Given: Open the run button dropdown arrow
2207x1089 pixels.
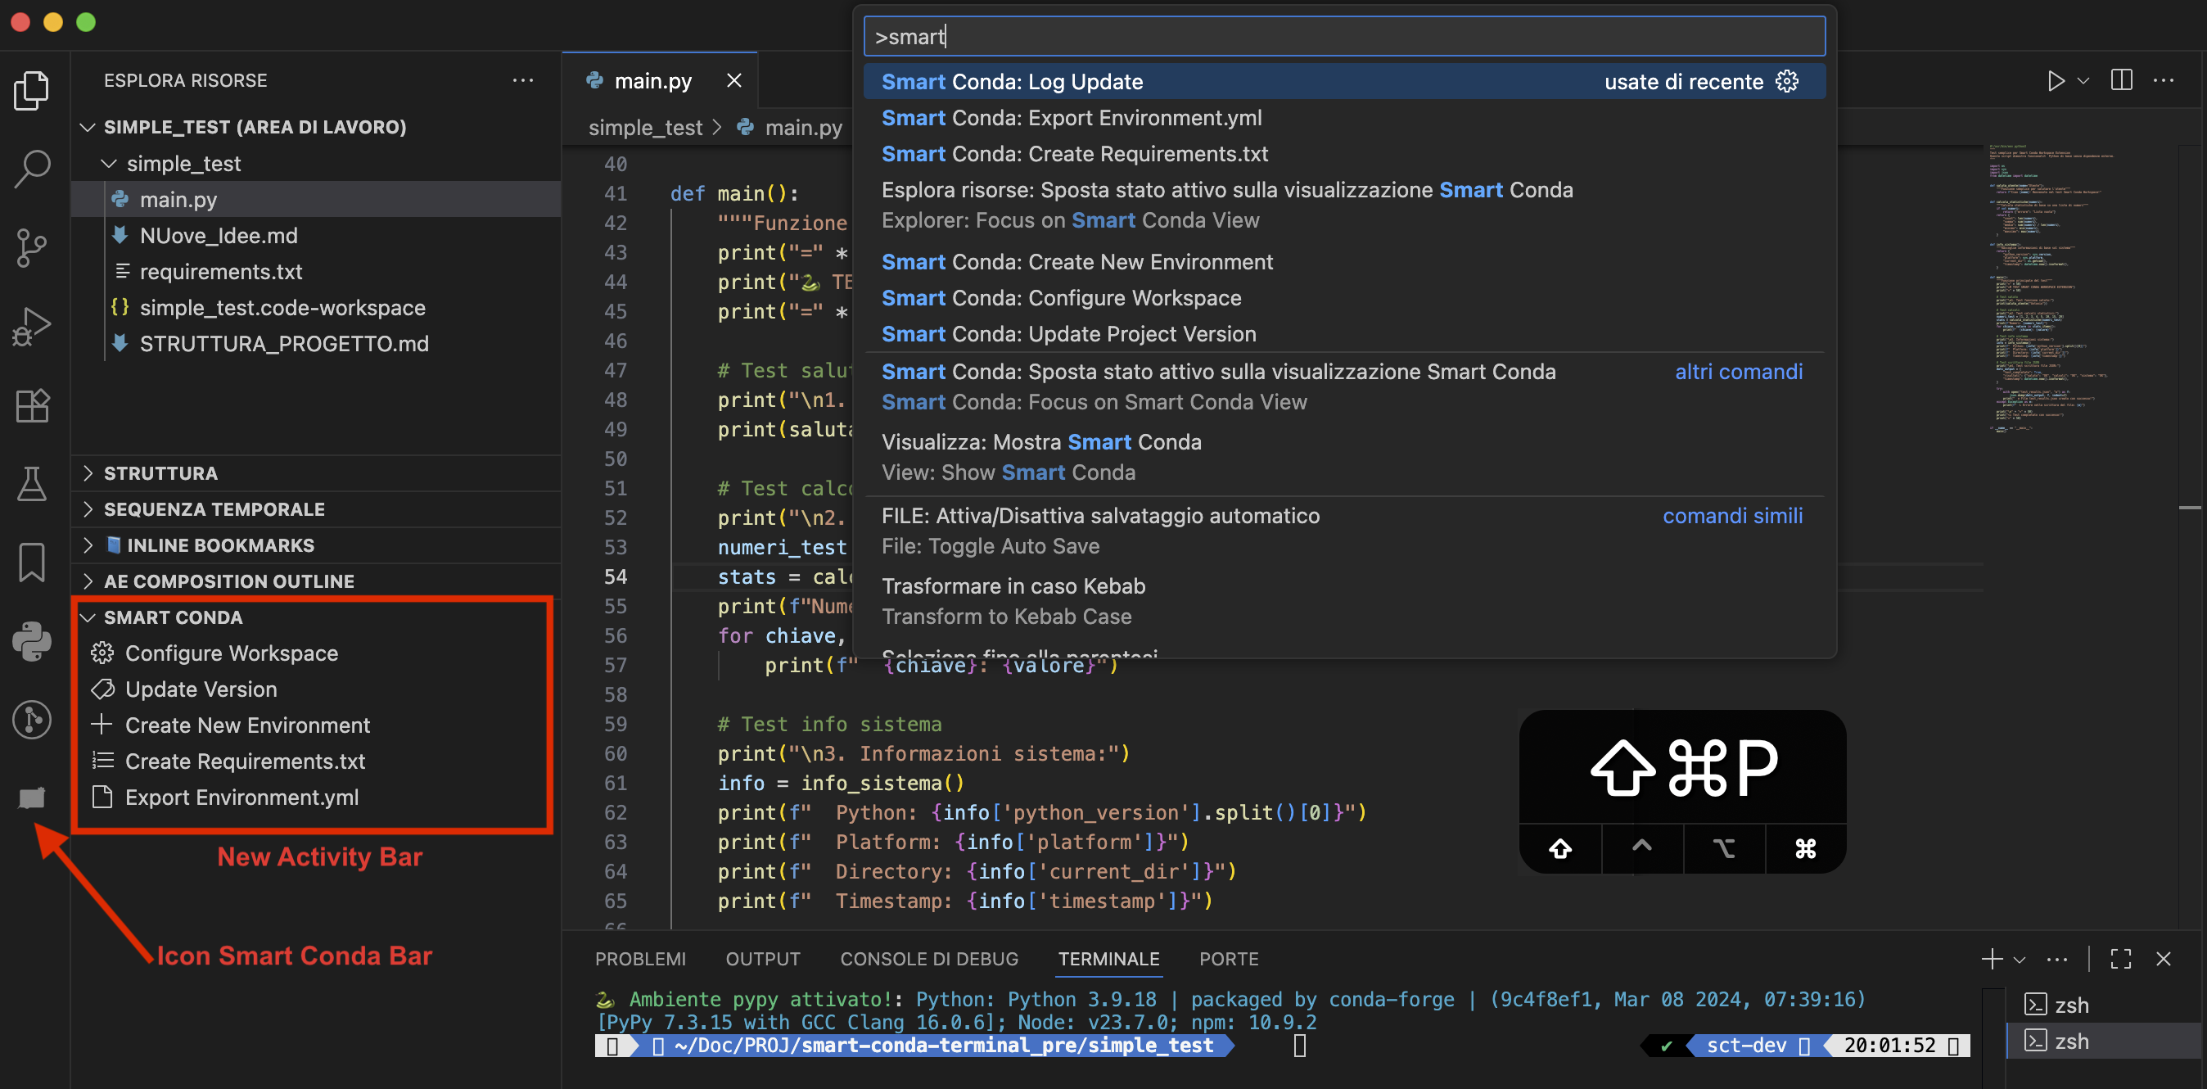Looking at the screenshot, I should pos(2083,80).
